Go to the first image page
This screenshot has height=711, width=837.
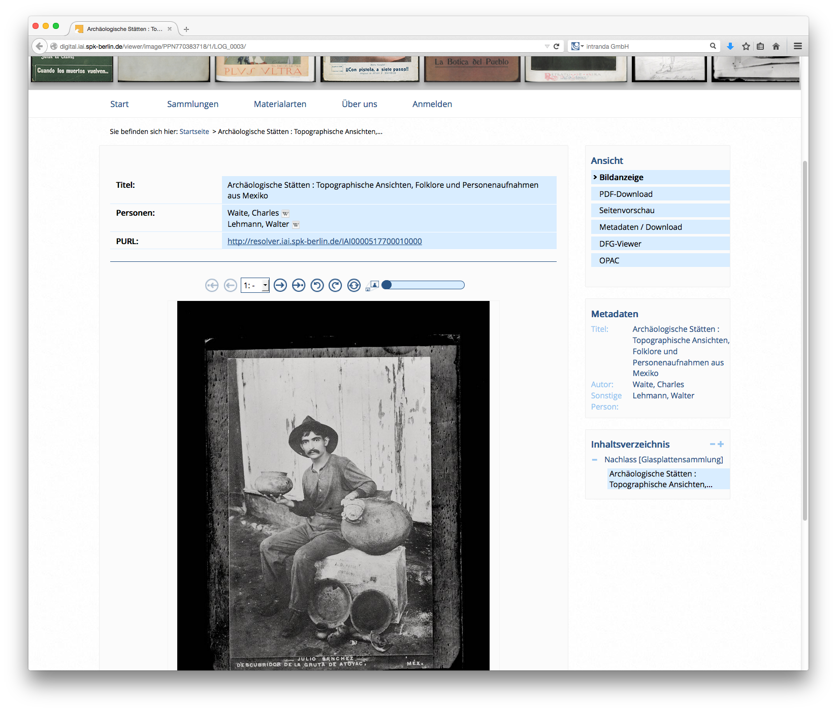[x=212, y=285]
